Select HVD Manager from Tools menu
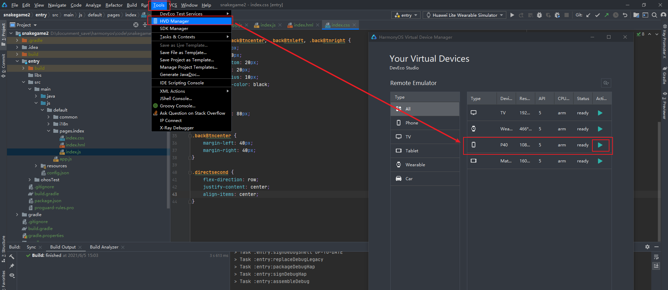The height and width of the screenshot is (290, 668). (192, 21)
